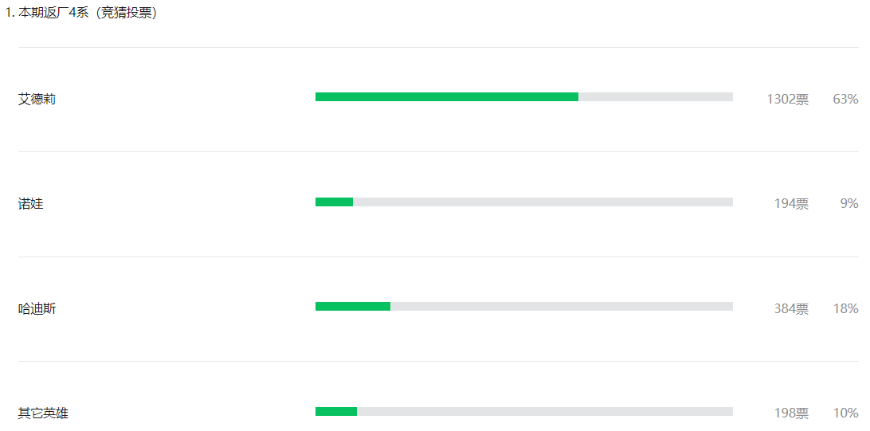
Task: Click the gray unfilled part of 艾德莉 bar
Action: pos(655,97)
